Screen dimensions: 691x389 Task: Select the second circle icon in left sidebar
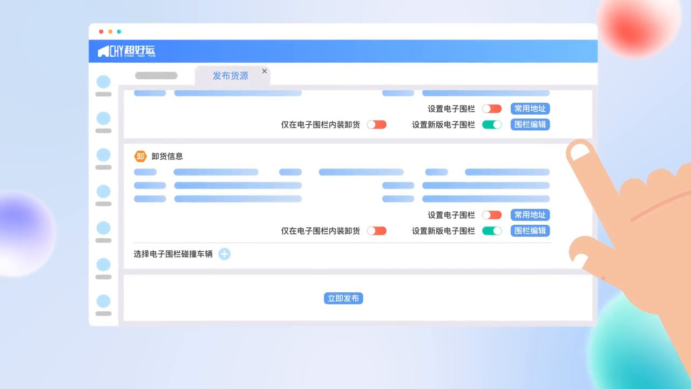[103, 118]
